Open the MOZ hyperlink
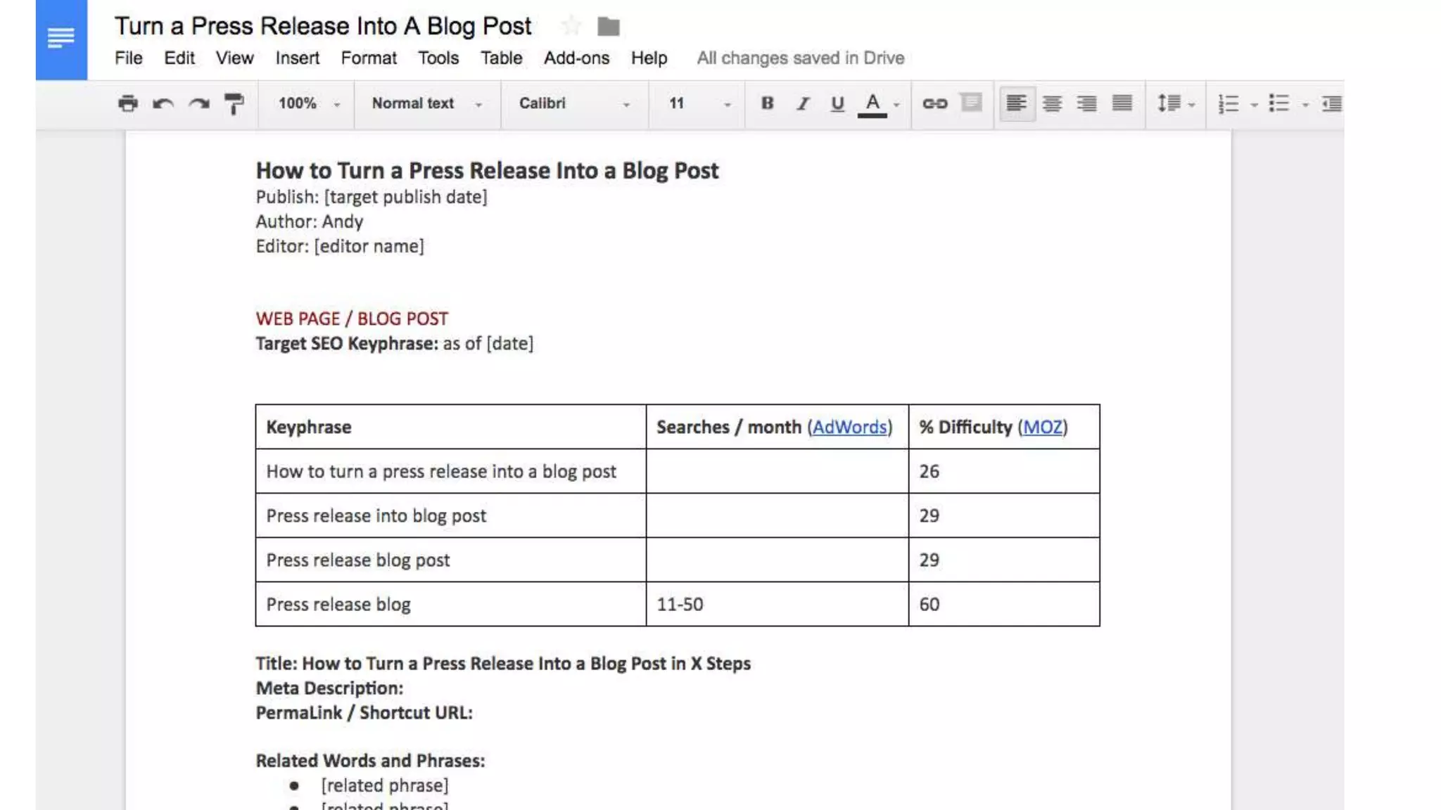Screen dimensions: 1441x810 (1042, 427)
